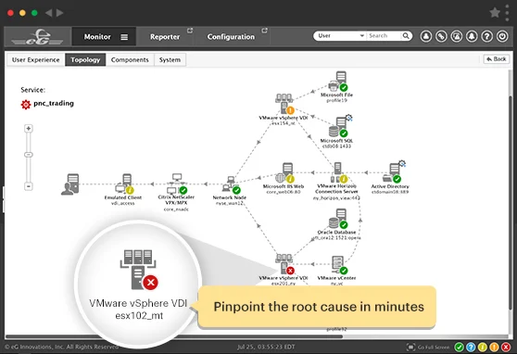Filter by blue unknown status icon

tap(471, 348)
